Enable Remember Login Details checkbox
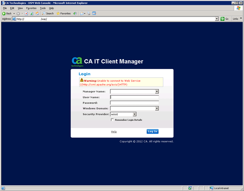The height and width of the screenshot is (191, 244). (x=112, y=120)
